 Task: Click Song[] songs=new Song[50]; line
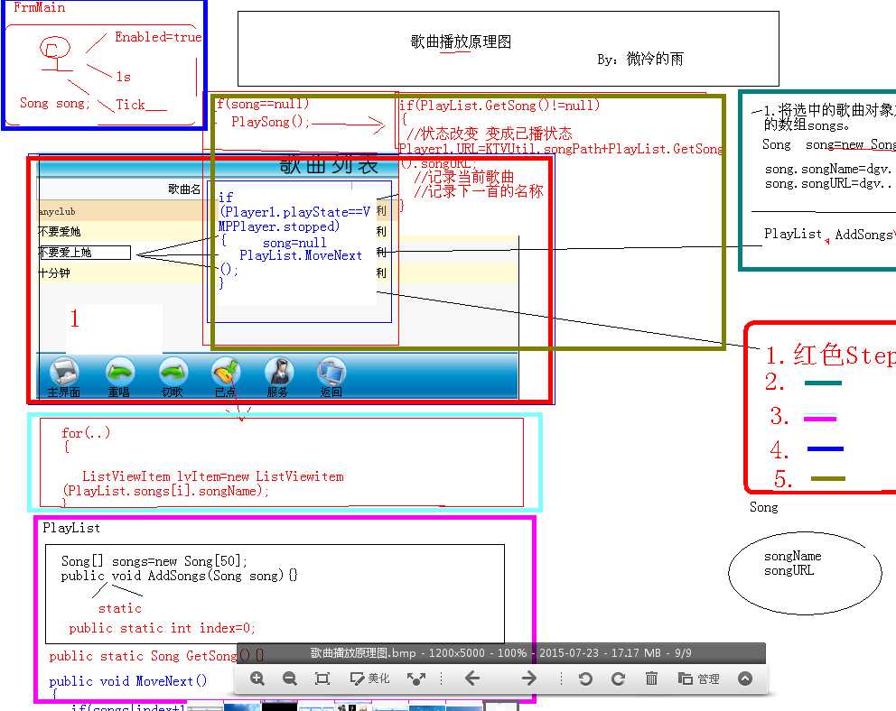click(x=154, y=561)
